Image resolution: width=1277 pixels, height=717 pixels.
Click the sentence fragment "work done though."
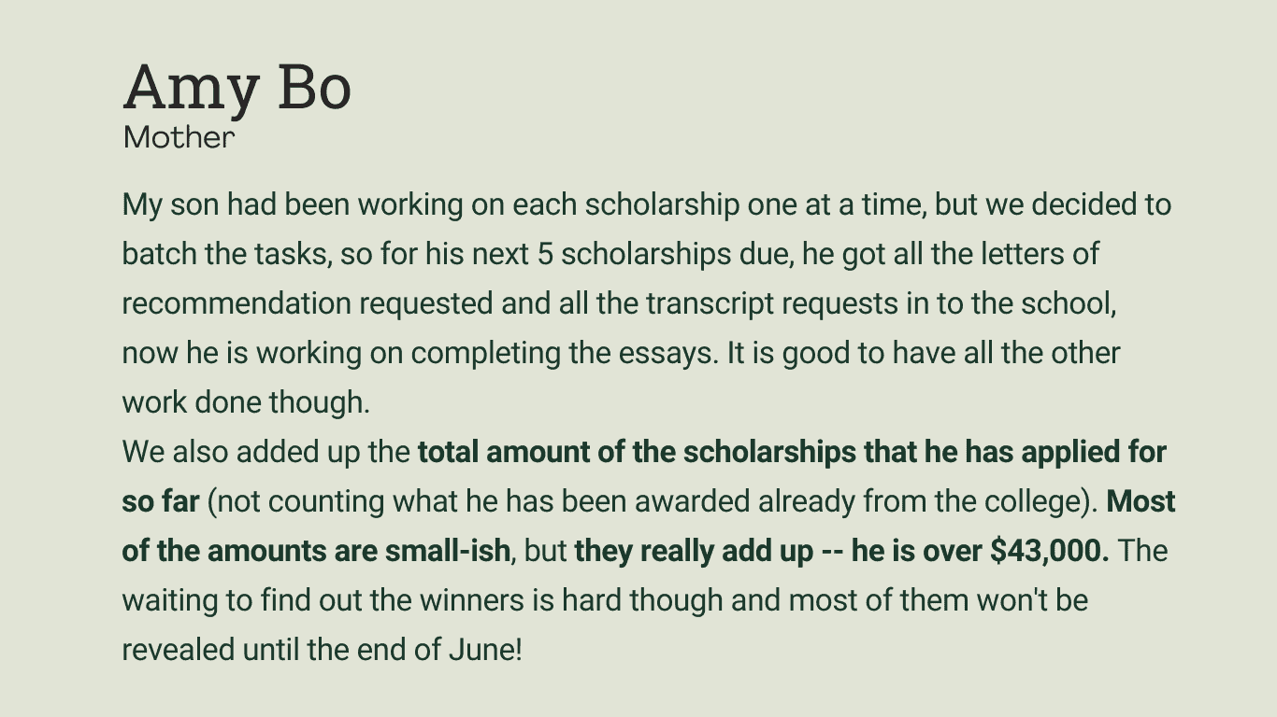point(247,402)
